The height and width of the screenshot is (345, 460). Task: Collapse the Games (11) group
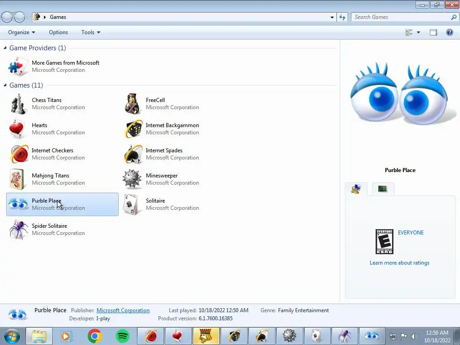5,85
